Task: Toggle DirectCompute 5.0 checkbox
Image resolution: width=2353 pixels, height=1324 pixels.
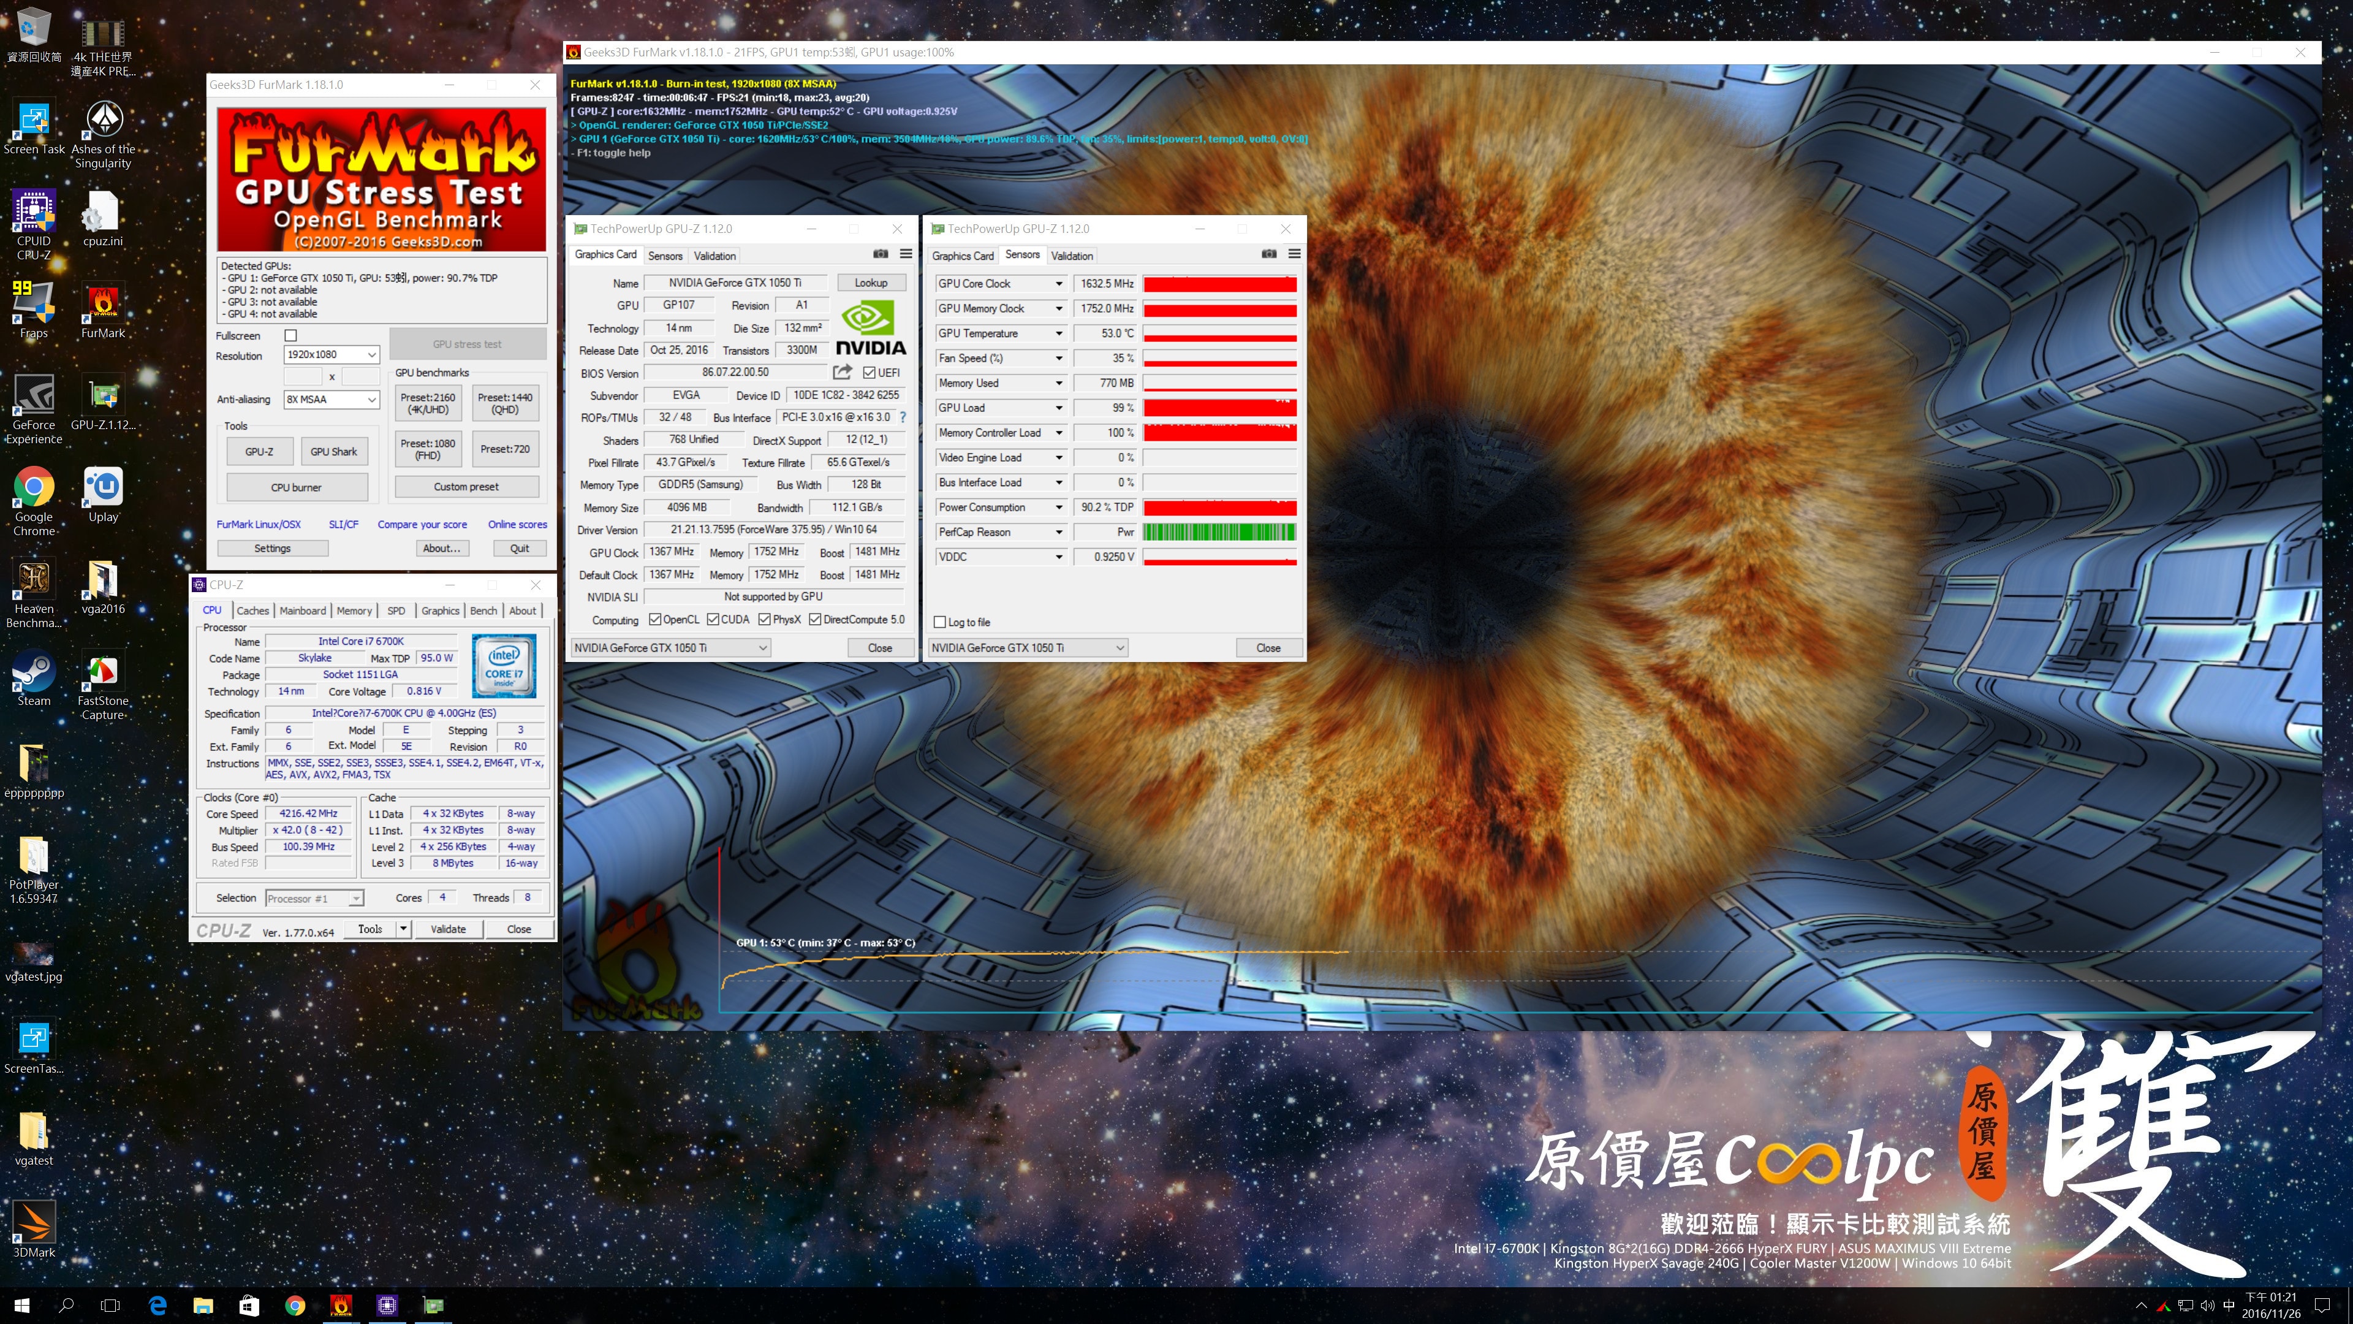Action: pos(815,620)
